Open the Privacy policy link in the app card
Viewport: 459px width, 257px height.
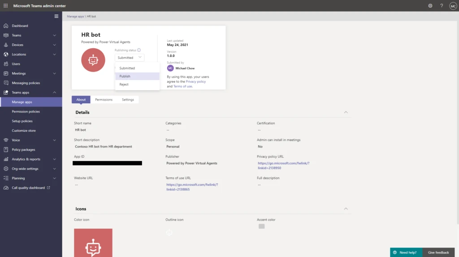coord(195,81)
